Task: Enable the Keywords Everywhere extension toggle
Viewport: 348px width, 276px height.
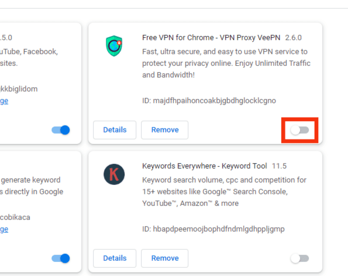Action: tap(299, 258)
